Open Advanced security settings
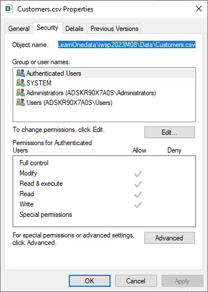The width and height of the screenshot is (208, 292). click(x=170, y=238)
